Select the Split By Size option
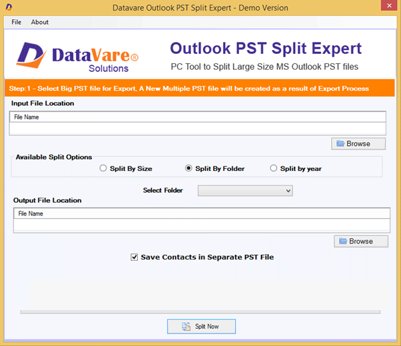 [x=126, y=168]
